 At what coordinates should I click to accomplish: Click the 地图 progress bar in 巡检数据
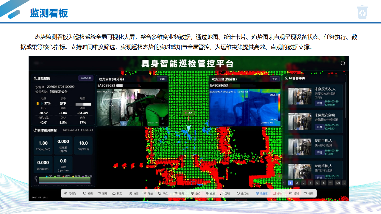pyautogui.click(x=83, y=104)
